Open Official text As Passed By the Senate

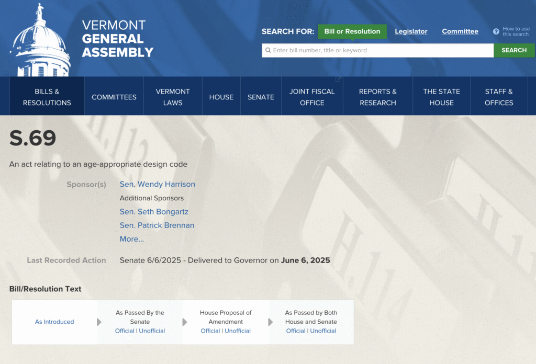click(x=125, y=331)
